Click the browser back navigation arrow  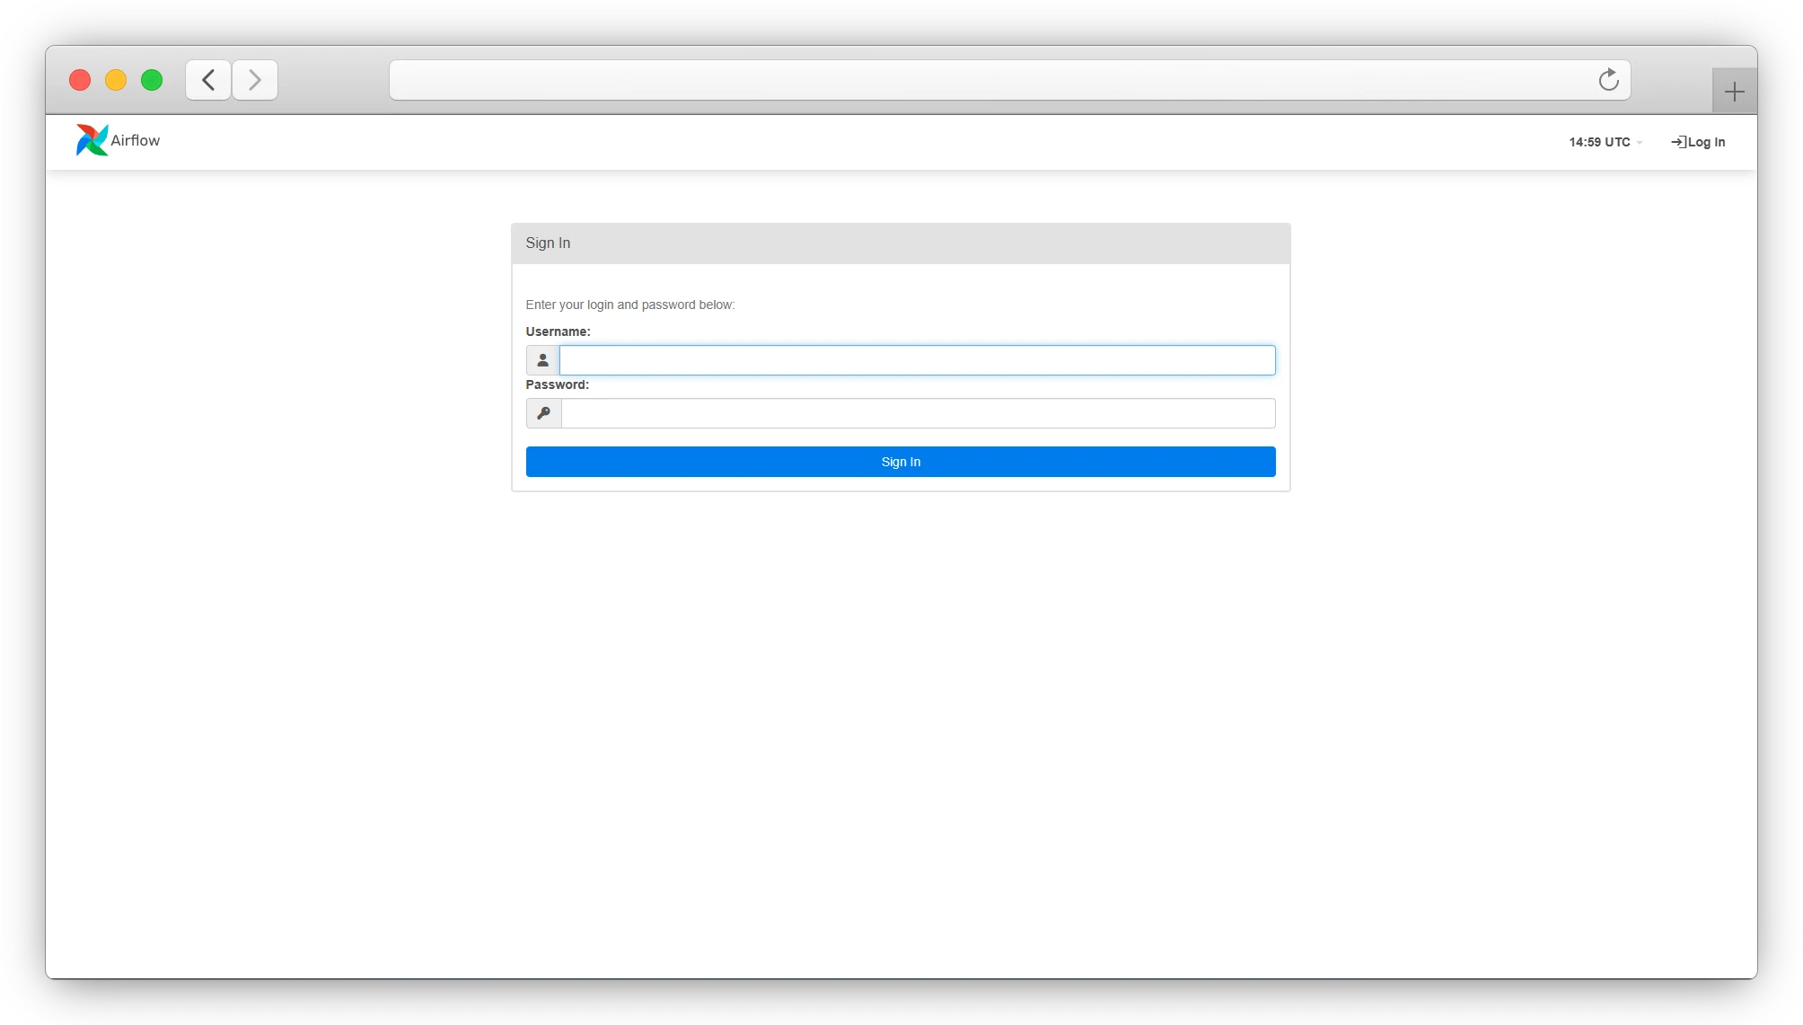click(207, 80)
